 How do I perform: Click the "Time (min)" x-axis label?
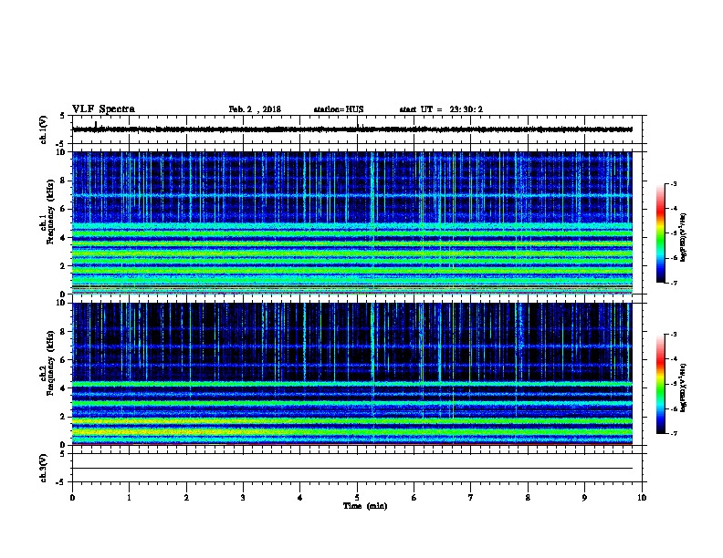click(x=365, y=506)
